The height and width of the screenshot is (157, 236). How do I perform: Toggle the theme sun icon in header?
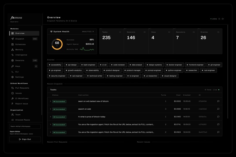(x=219, y=19)
